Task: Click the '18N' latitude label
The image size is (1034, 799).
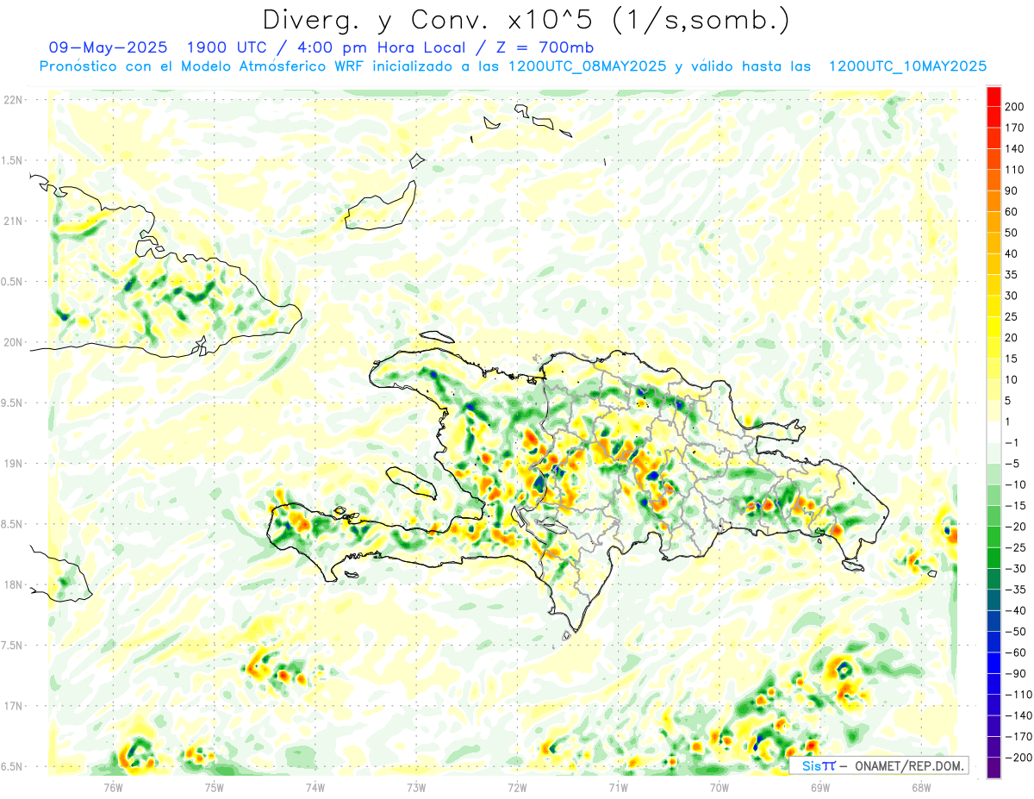Action: coord(13,584)
